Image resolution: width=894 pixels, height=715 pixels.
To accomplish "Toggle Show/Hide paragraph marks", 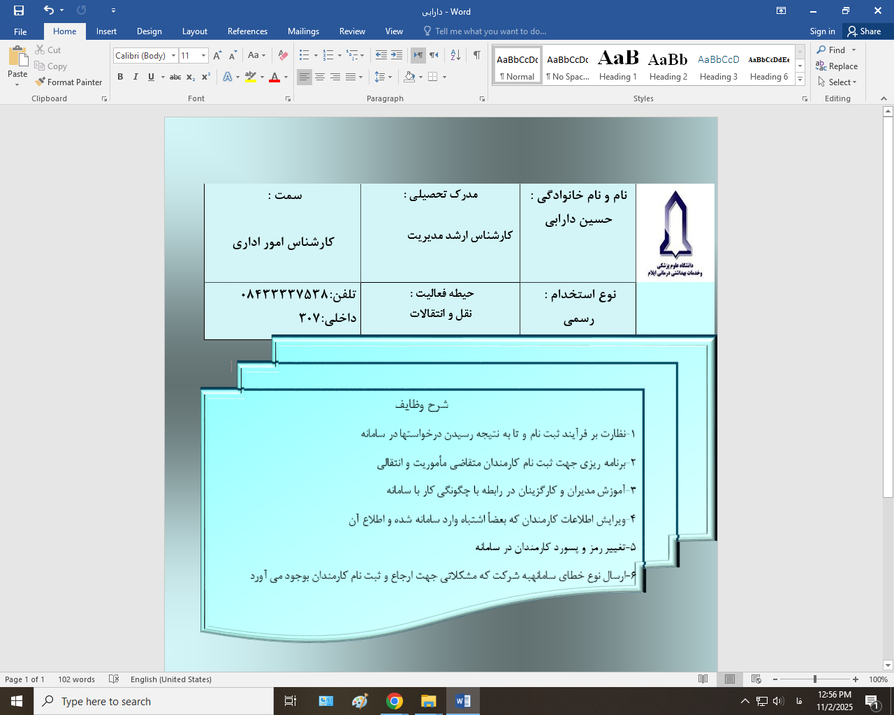I will pyautogui.click(x=476, y=55).
